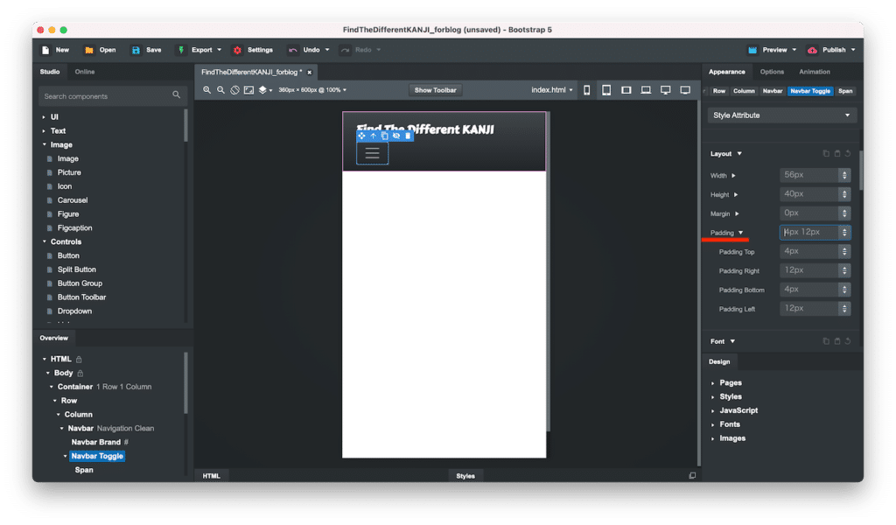Click the zoom out magnifier icon
The width and height of the screenshot is (896, 525).
[x=221, y=90]
